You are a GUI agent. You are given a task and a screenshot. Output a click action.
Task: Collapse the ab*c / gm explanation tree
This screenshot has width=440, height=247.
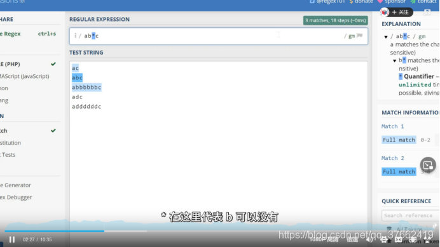pos(386,36)
